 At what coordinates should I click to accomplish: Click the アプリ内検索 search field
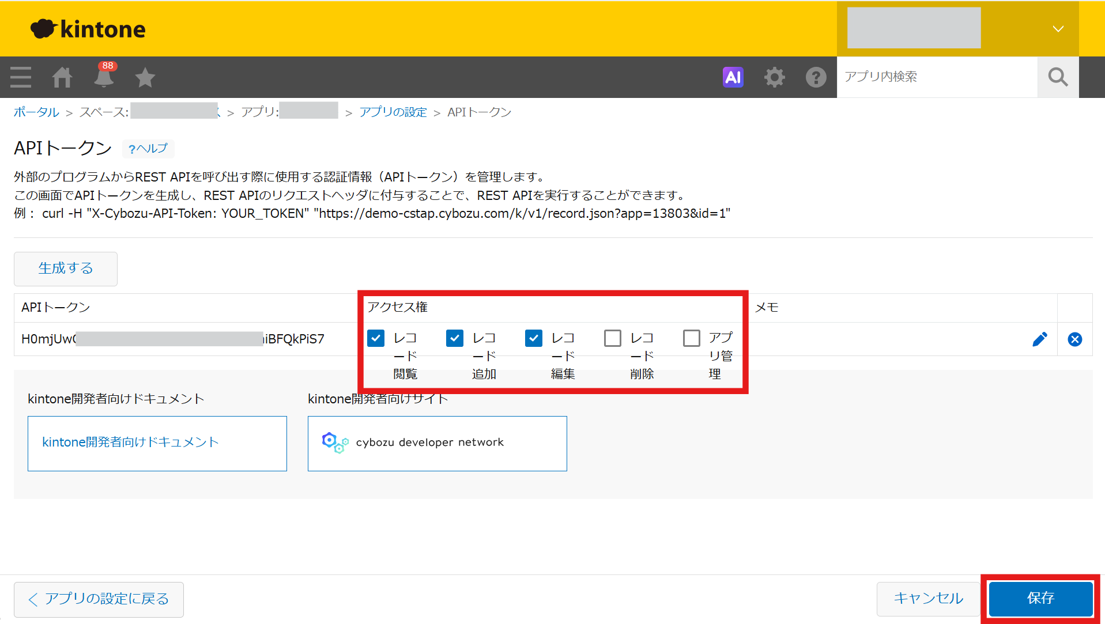(937, 77)
